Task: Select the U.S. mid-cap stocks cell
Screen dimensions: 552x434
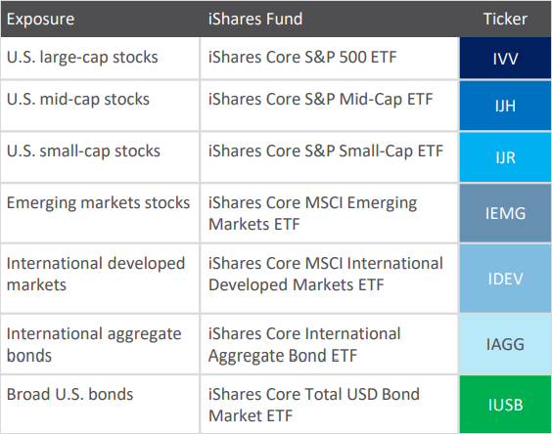Action: coord(100,106)
